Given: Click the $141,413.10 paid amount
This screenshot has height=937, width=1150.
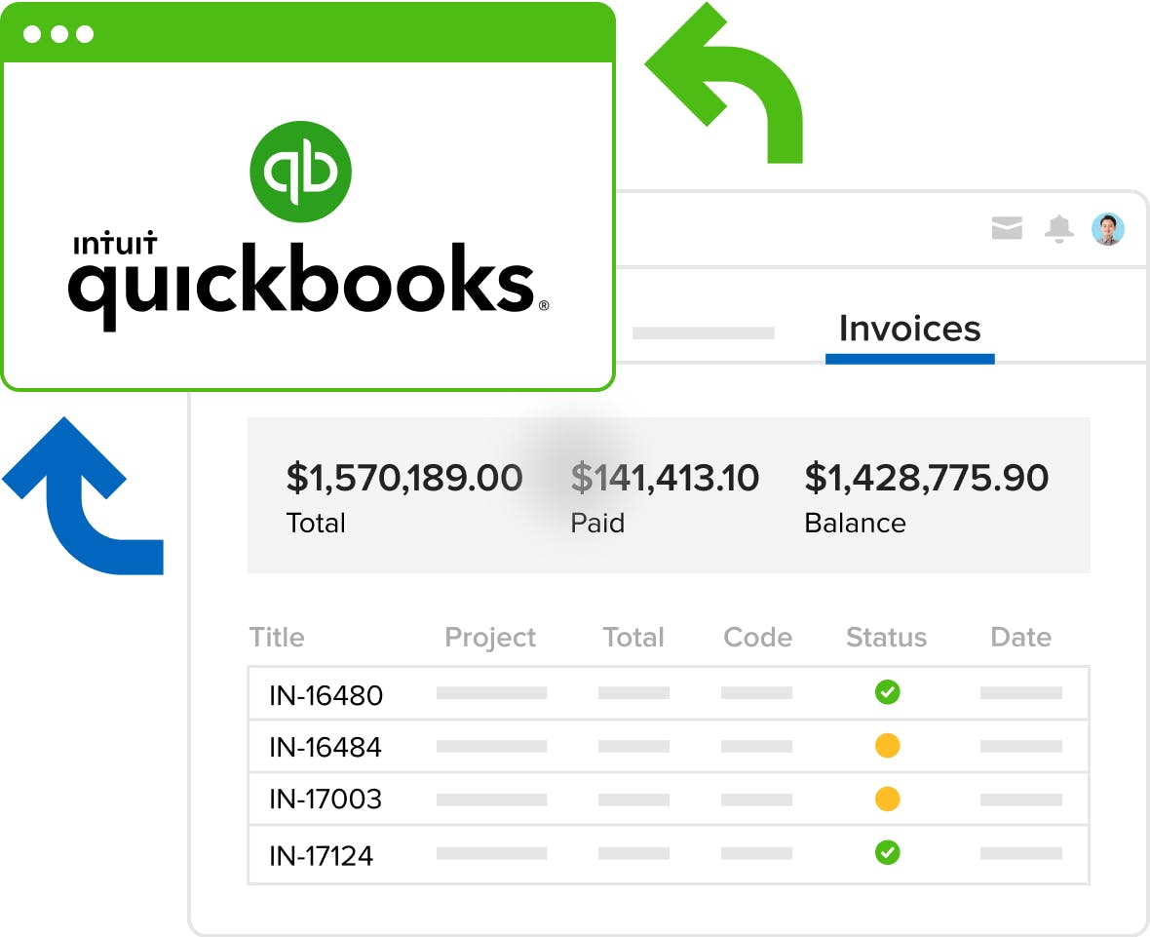Looking at the screenshot, I should click(665, 478).
